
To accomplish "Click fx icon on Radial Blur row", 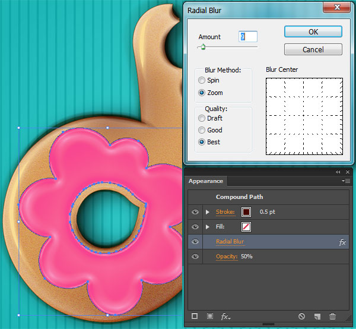I will [342, 242].
